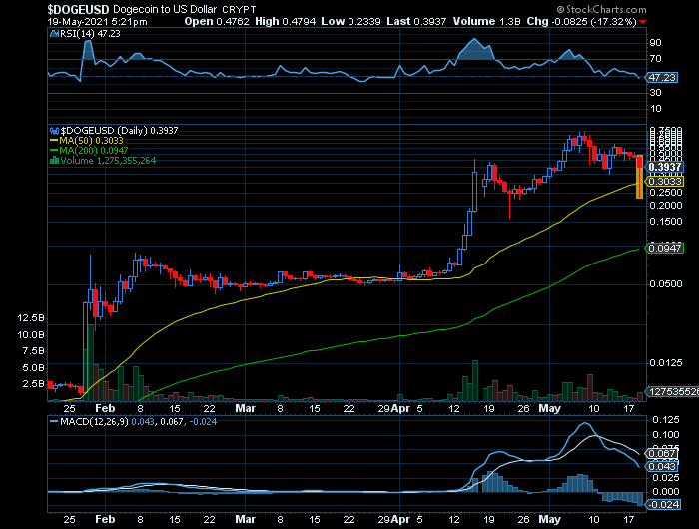Click the MA(50) 0.3033 legend entry
The width and height of the screenshot is (699, 529).
coord(92,141)
